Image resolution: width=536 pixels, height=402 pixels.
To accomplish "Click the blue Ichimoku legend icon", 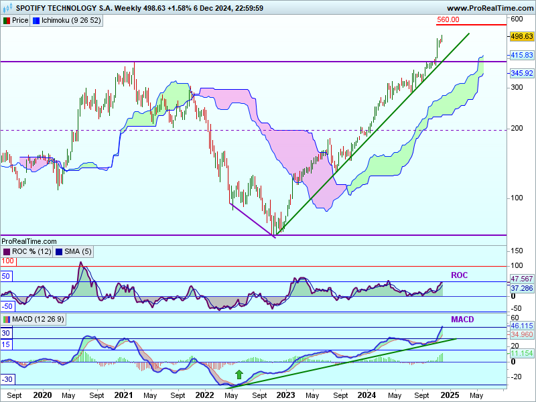I will point(36,21).
